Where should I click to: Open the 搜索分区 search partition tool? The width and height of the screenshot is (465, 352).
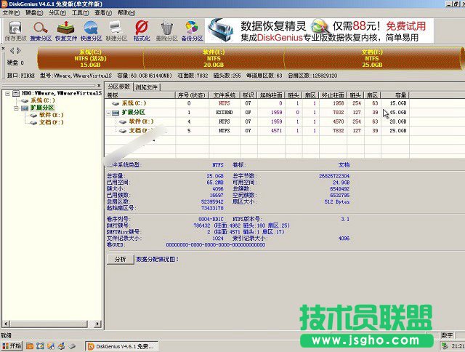tap(41, 31)
